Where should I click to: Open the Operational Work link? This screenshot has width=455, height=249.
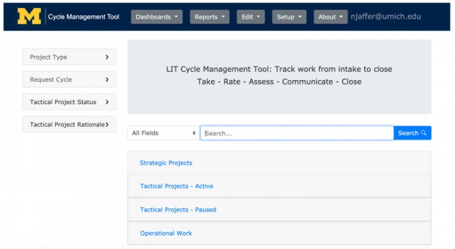pyautogui.click(x=166, y=233)
